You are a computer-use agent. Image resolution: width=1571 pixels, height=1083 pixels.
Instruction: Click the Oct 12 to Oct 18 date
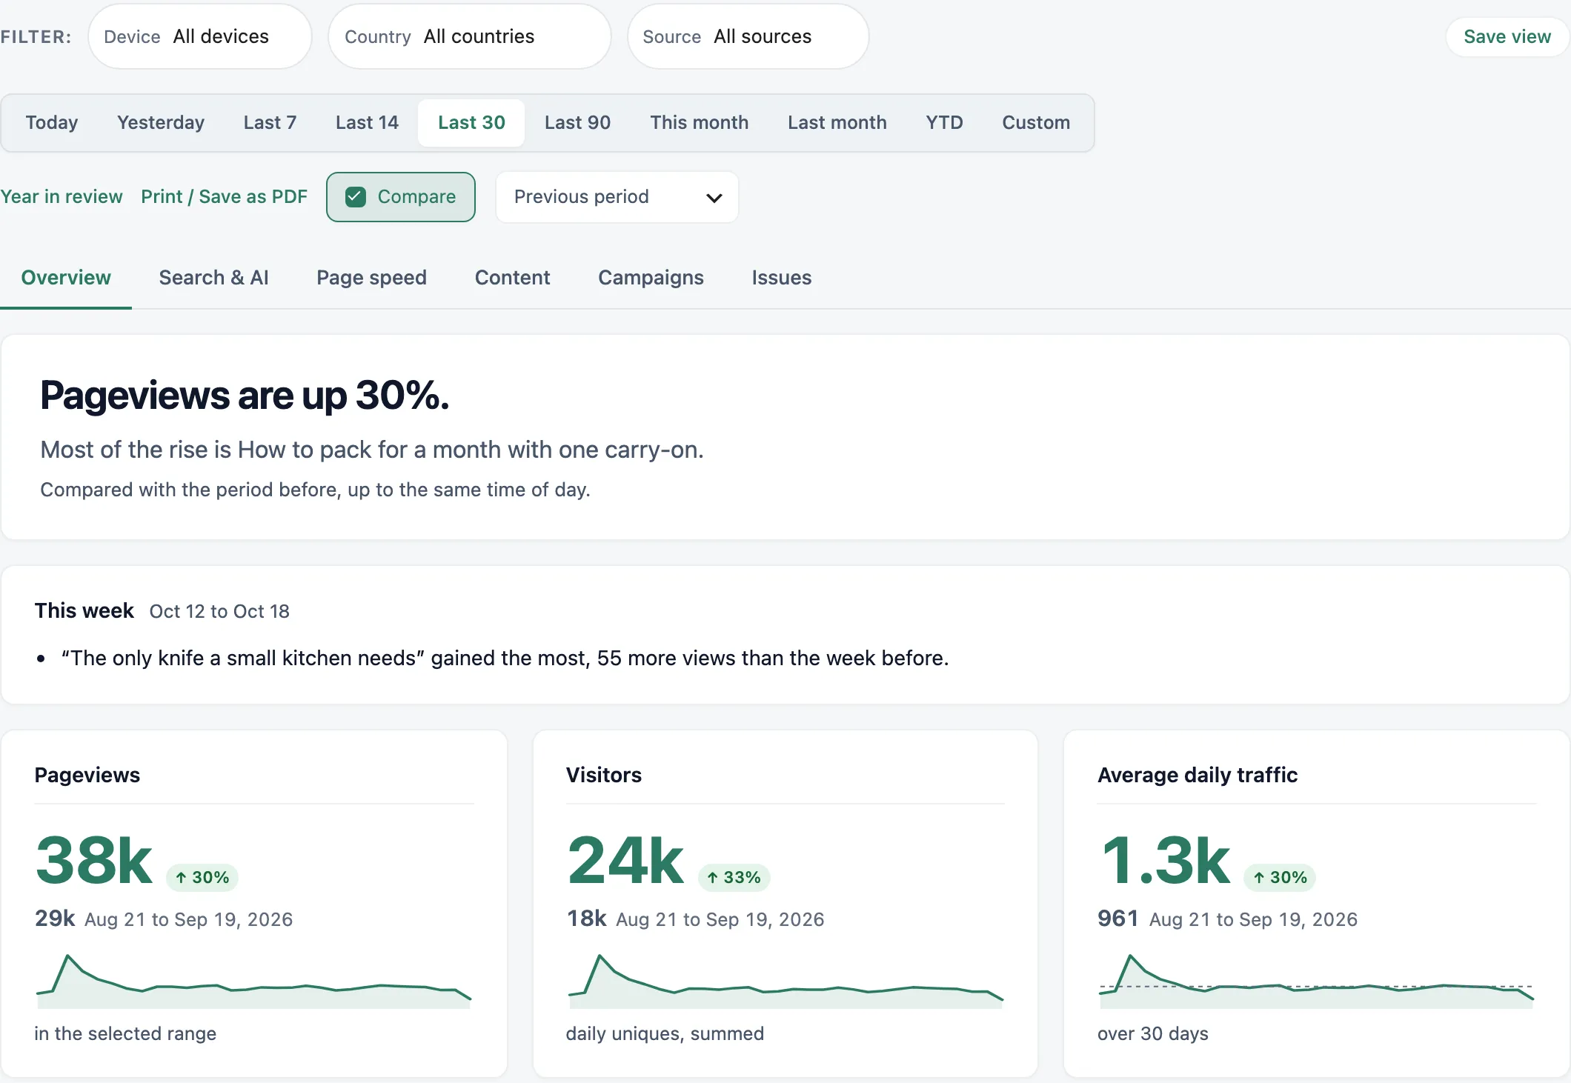pyautogui.click(x=219, y=611)
